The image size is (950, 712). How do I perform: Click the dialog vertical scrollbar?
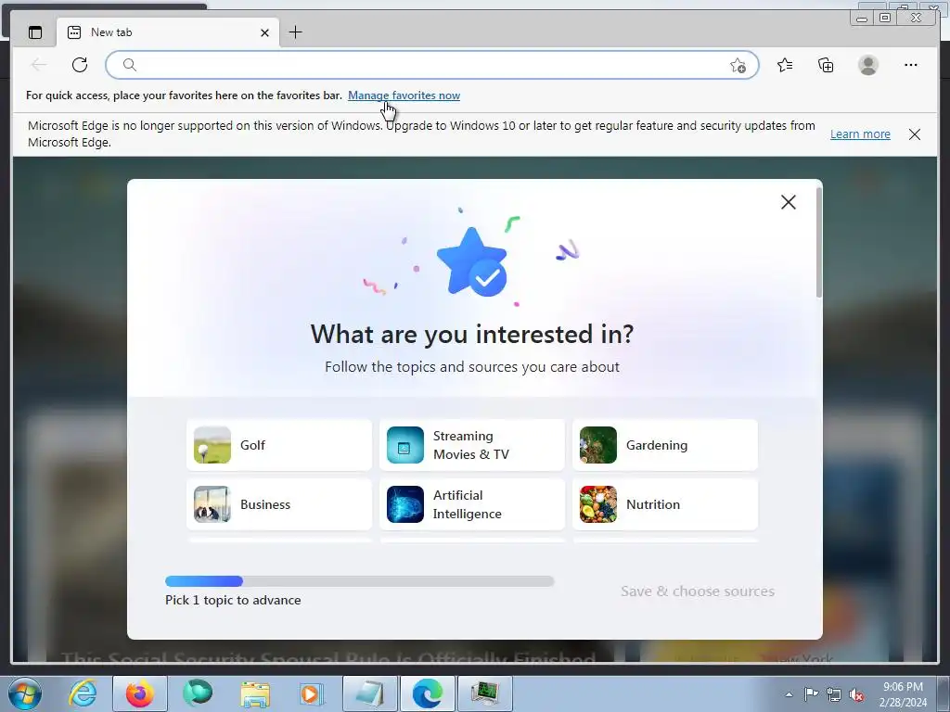coord(818,242)
